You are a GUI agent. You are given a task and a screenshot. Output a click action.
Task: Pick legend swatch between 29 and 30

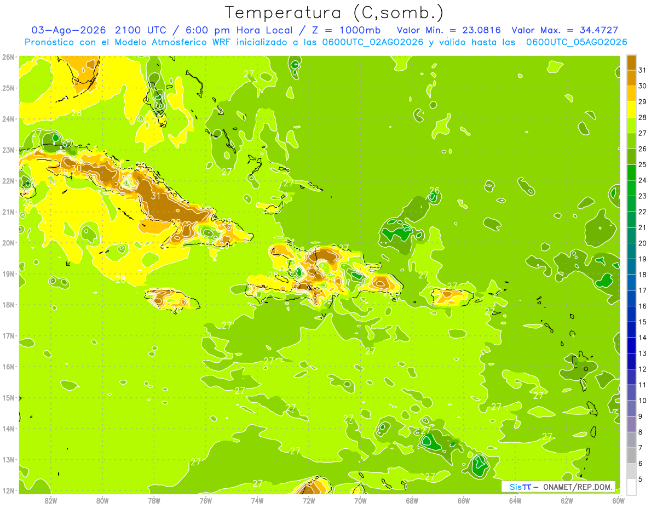631,94
